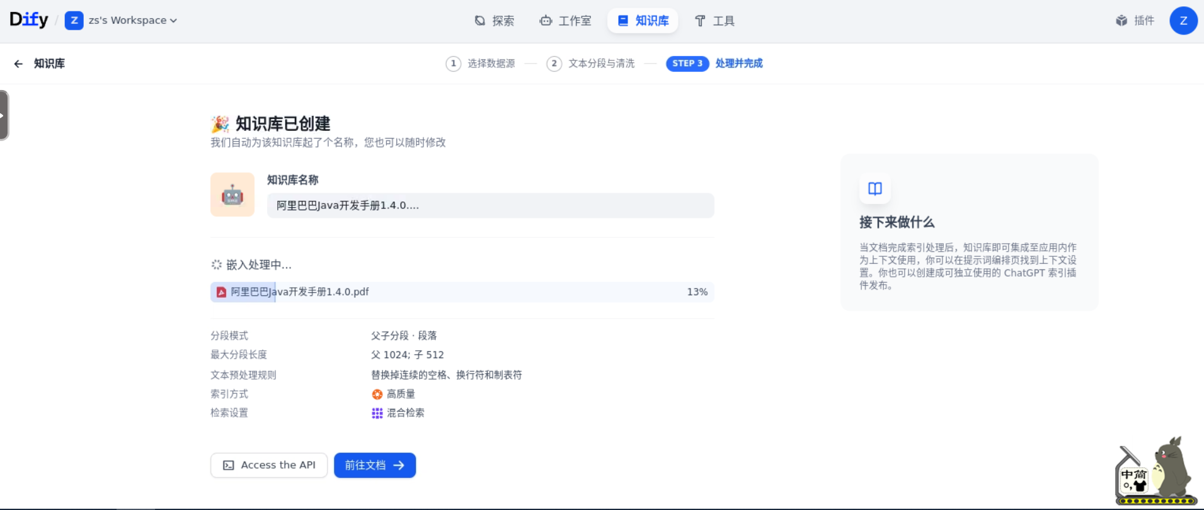Click the 阿里巴巴Java开发手册1.4.0.pdf progress bar
The height and width of the screenshot is (510, 1204).
coord(462,292)
